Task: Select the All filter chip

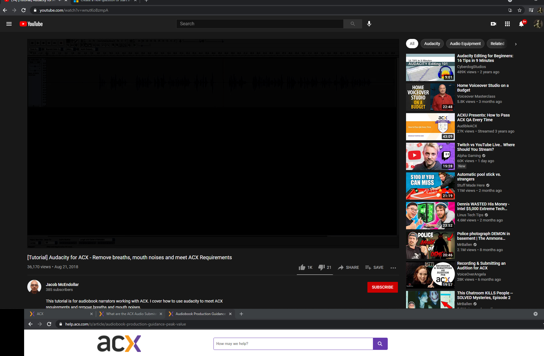Action: (412, 44)
